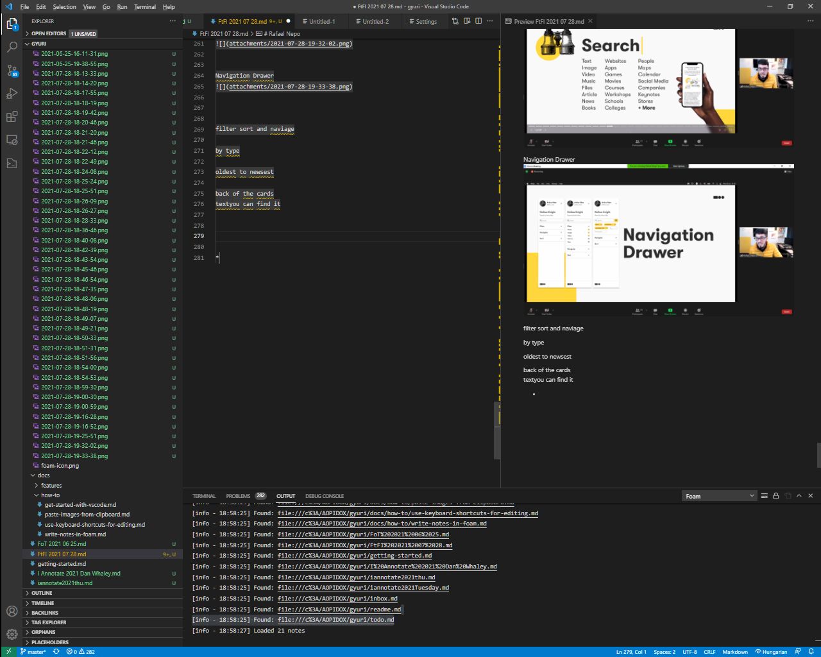
Task: Click the notifications bell in status bar
Action: (x=810, y=652)
